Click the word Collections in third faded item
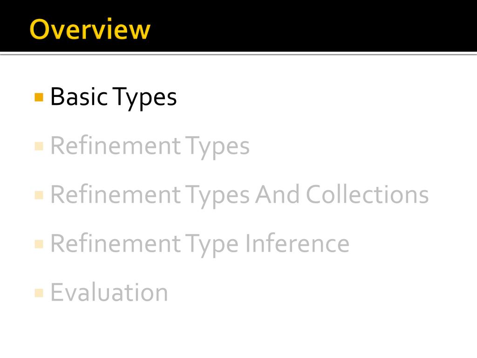 click(367, 194)
